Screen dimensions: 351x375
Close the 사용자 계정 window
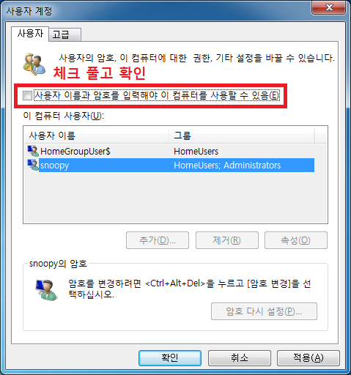tap(329, 8)
